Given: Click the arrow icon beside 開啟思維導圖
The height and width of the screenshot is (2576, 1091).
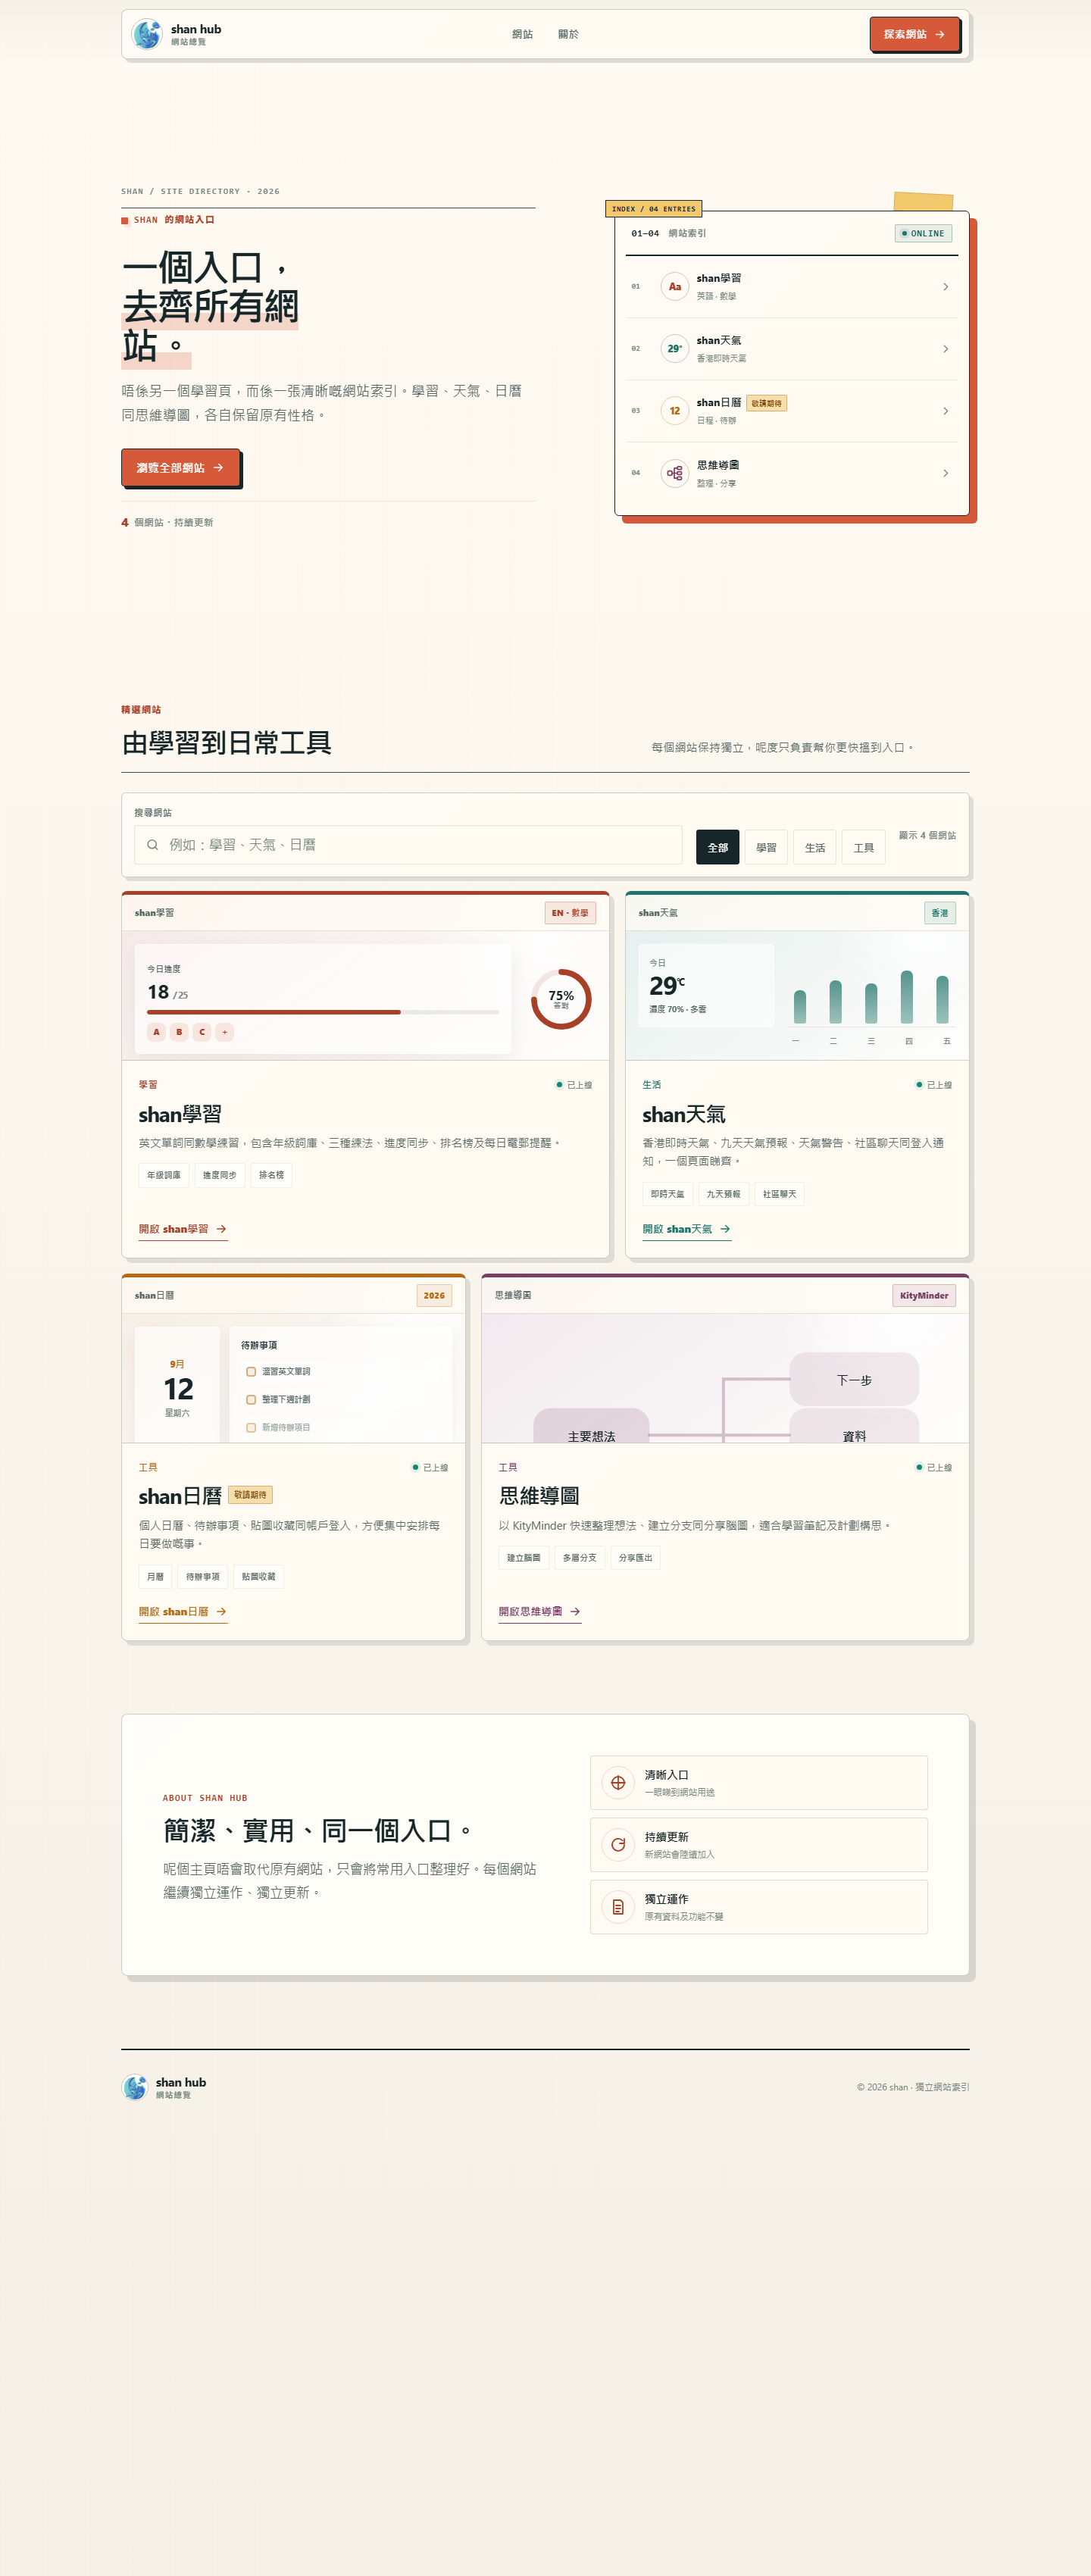Looking at the screenshot, I should point(575,1612).
